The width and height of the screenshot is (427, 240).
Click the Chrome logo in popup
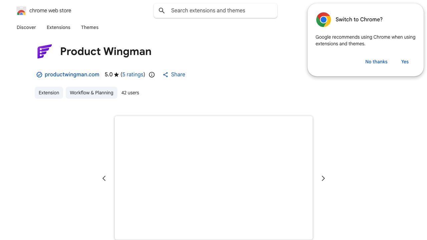click(324, 20)
